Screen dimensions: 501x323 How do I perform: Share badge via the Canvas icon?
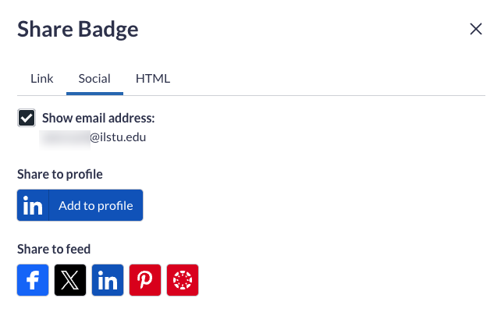183,281
